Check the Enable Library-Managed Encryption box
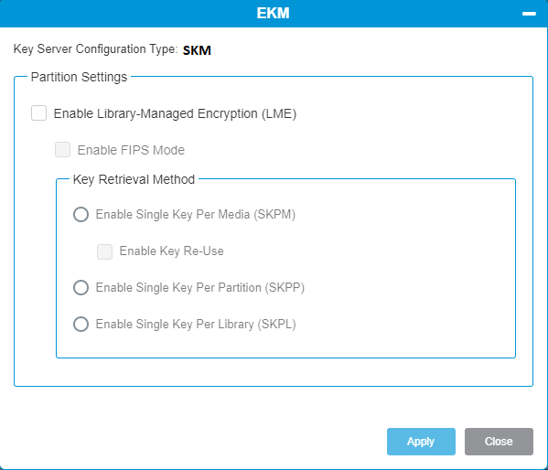The image size is (548, 470). pyautogui.click(x=38, y=113)
